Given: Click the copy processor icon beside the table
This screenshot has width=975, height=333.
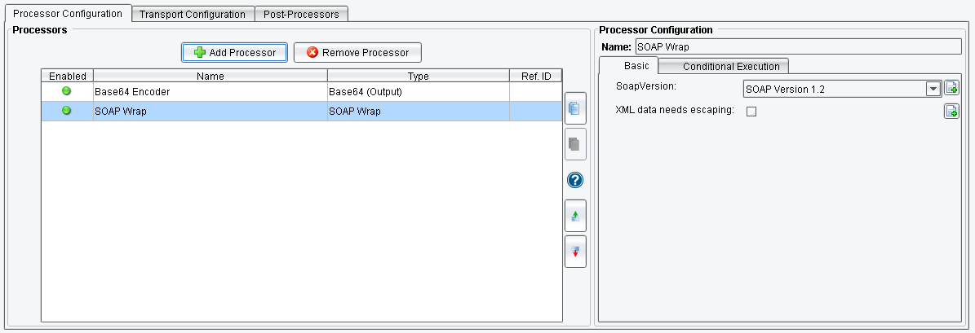Looking at the screenshot, I should click(x=575, y=108).
